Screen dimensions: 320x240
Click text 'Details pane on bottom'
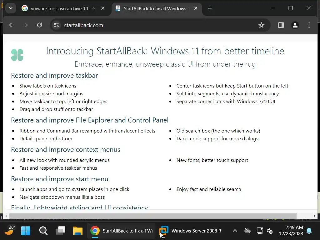coord(46,139)
